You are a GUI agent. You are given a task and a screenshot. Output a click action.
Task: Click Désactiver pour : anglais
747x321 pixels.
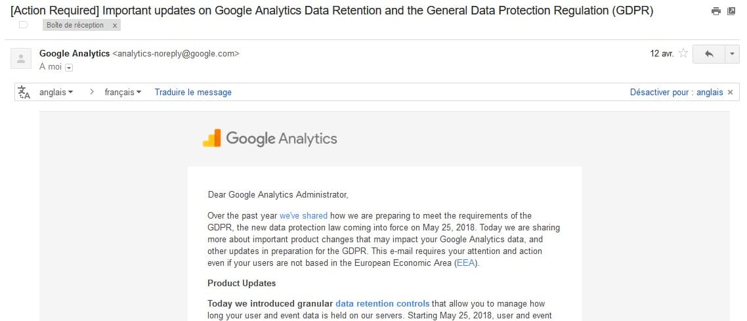pyautogui.click(x=676, y=93)
